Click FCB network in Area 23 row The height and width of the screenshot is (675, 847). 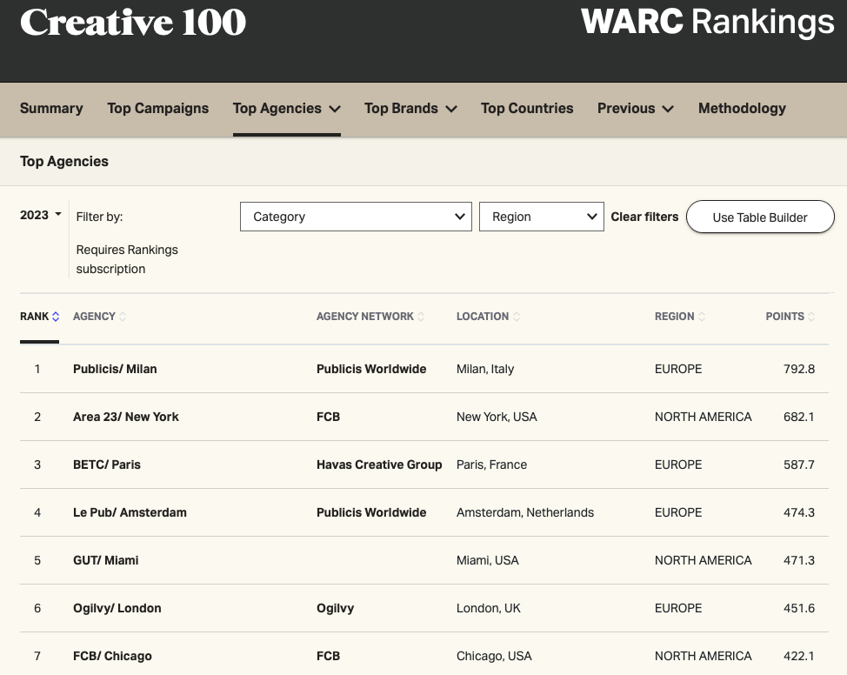[x=329, y=417]
